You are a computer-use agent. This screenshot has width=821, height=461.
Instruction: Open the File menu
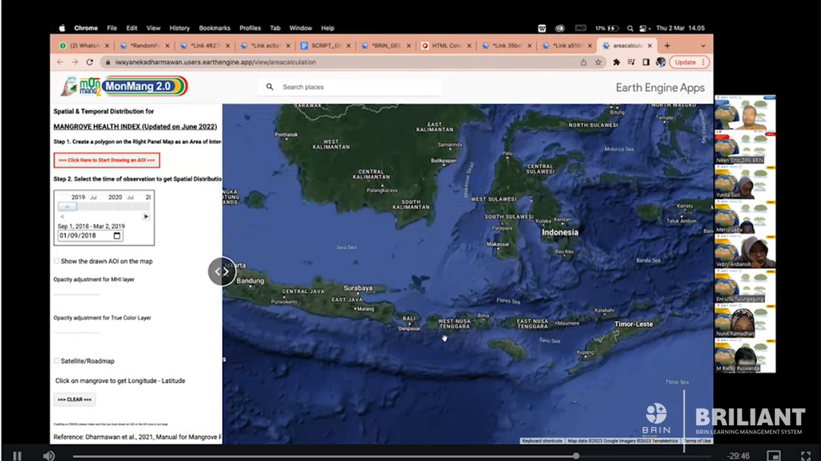coord(112,28)
